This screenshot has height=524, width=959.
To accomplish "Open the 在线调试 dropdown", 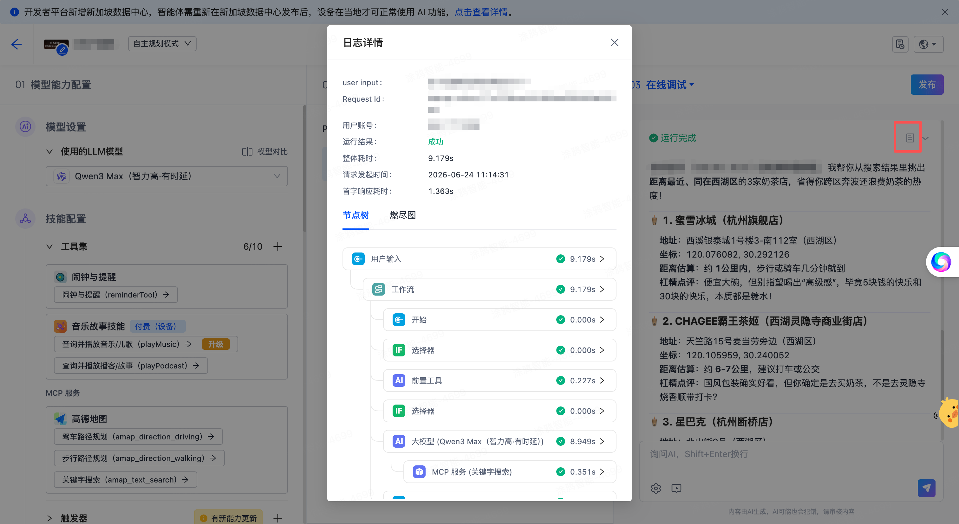I will click(x=670, y=85).
